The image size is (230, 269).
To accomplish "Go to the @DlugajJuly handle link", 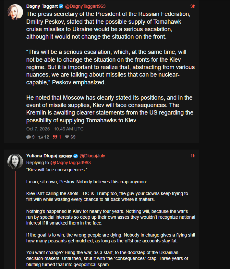I will (x=92, y=156).
